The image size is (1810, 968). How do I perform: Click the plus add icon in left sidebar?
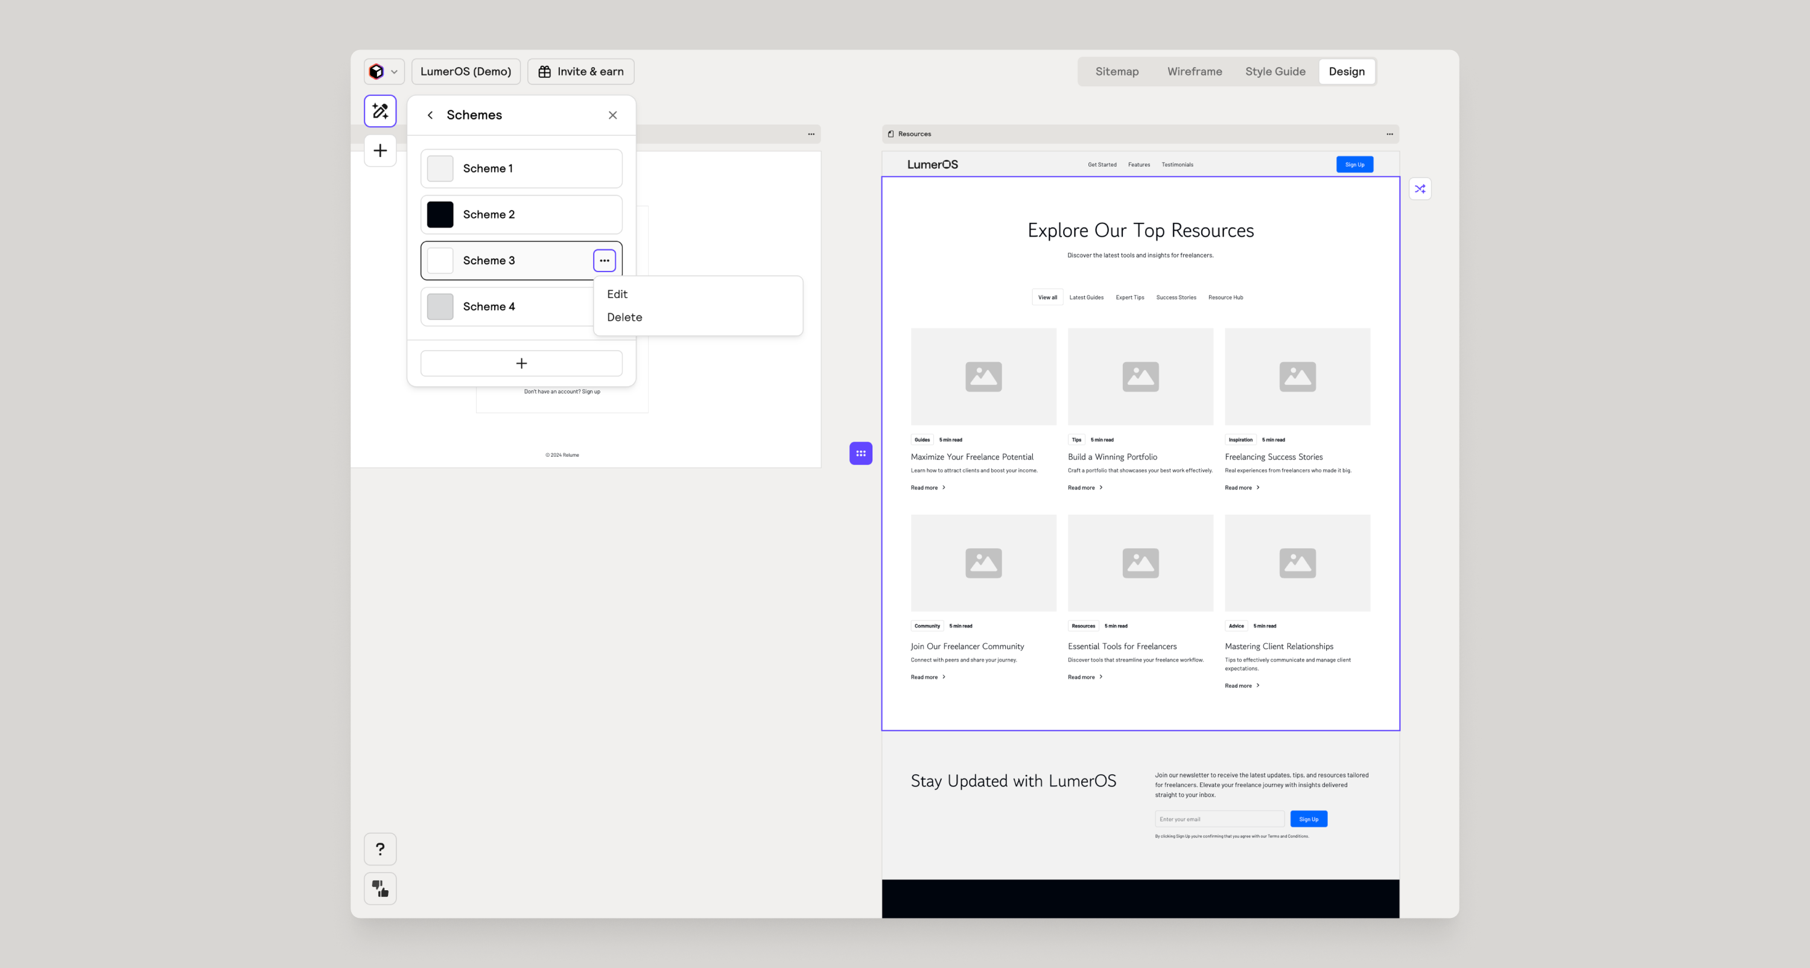click(380, 150)
